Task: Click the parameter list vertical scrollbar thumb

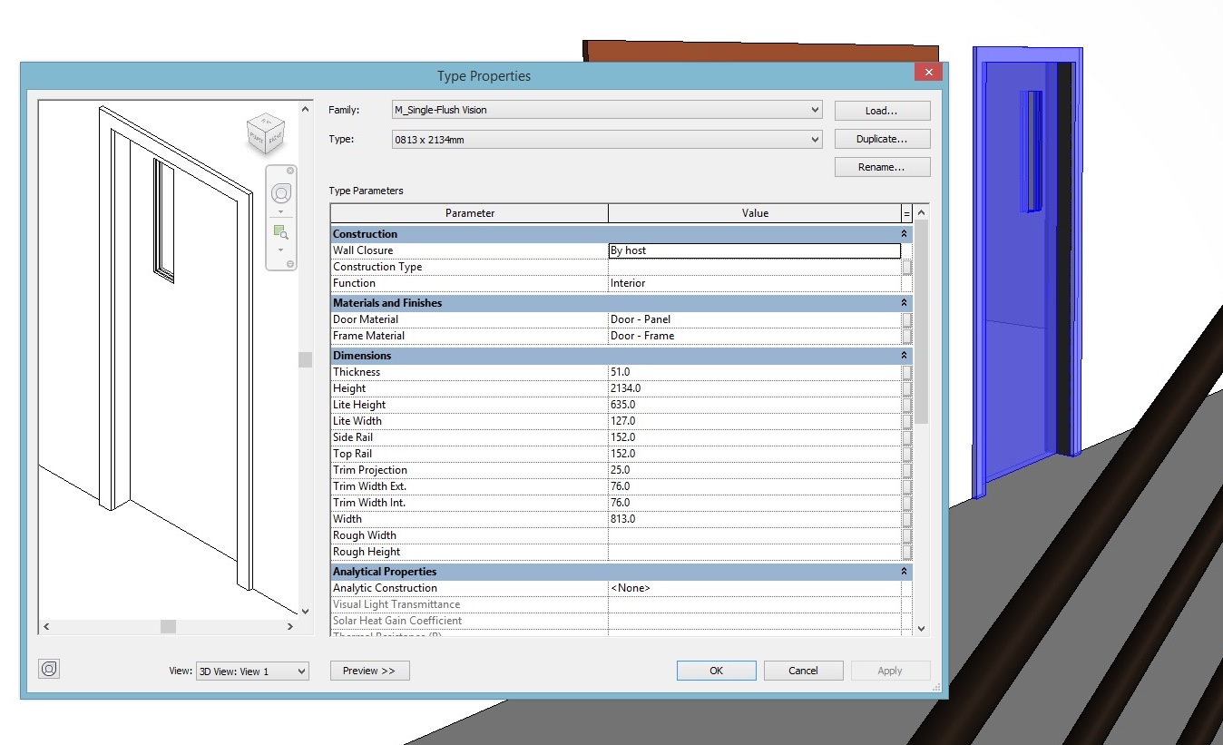Action: coord(922,322)
